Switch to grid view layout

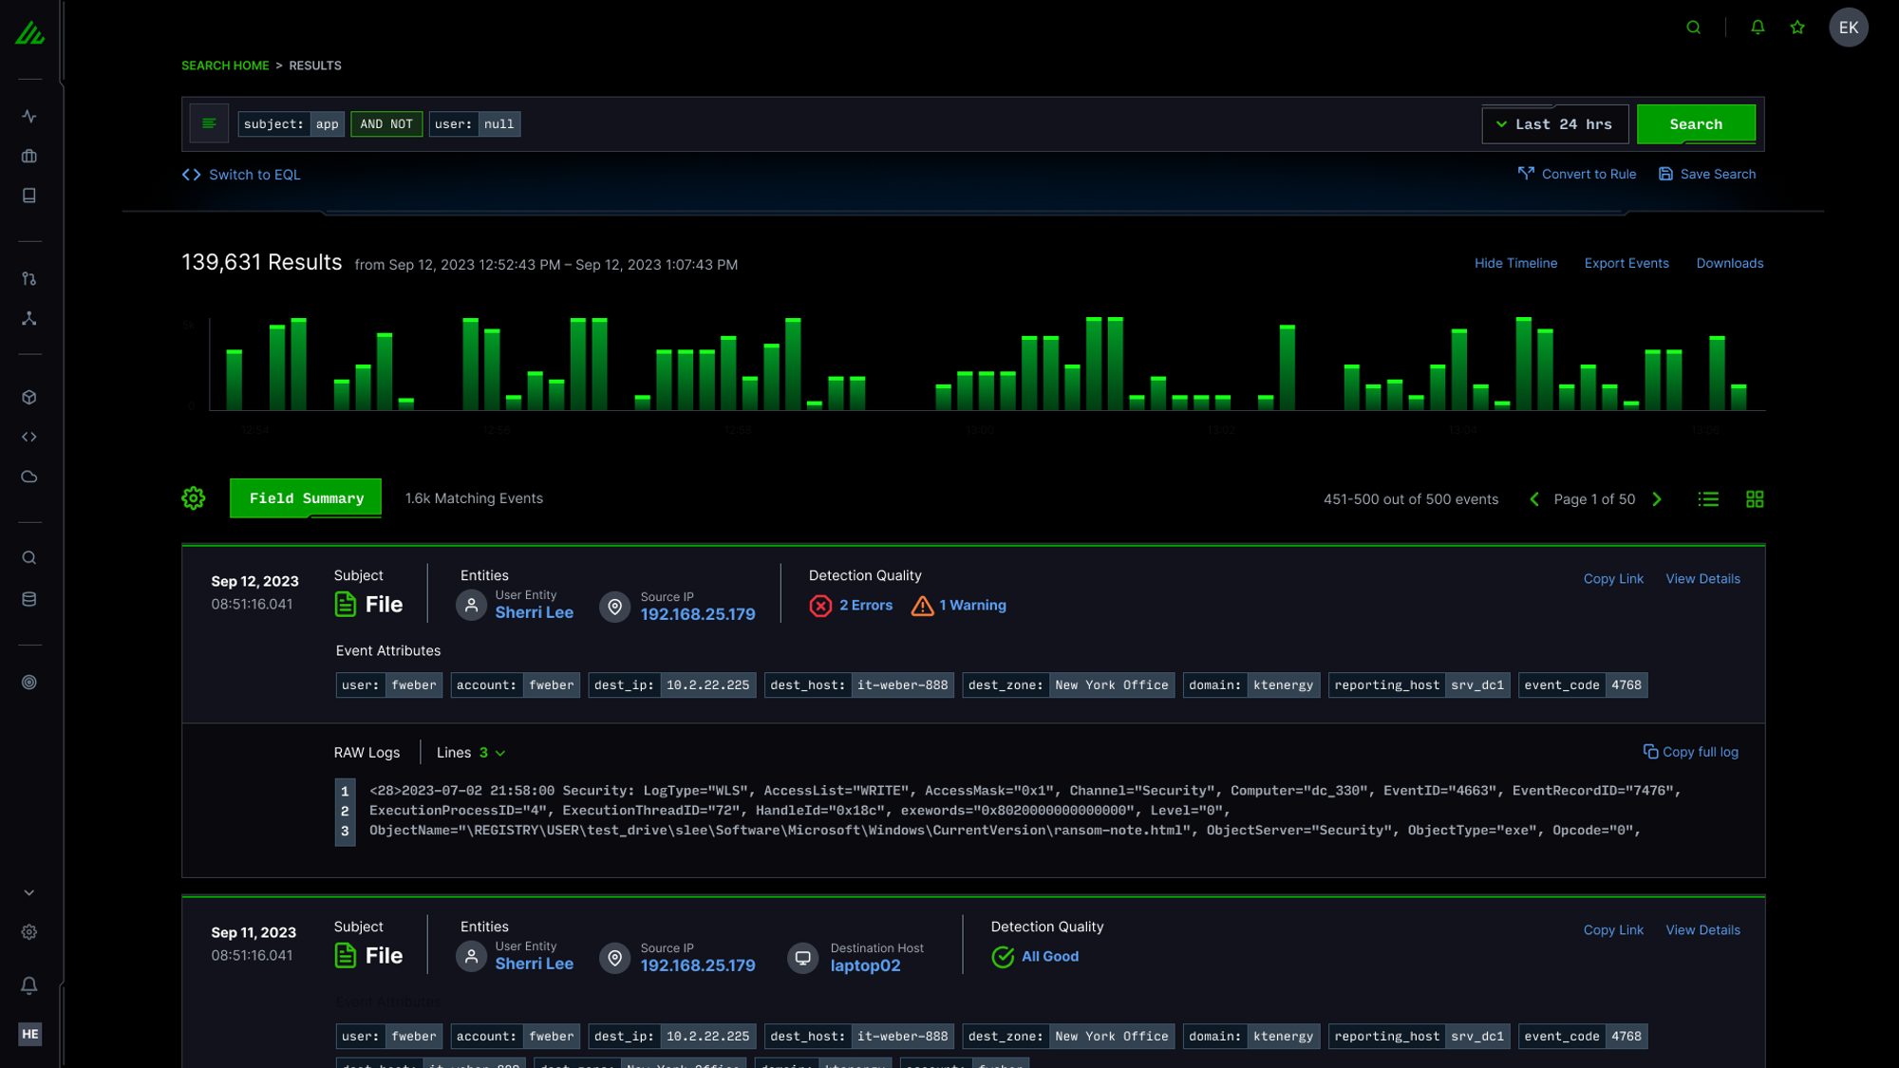(1755, 499)
